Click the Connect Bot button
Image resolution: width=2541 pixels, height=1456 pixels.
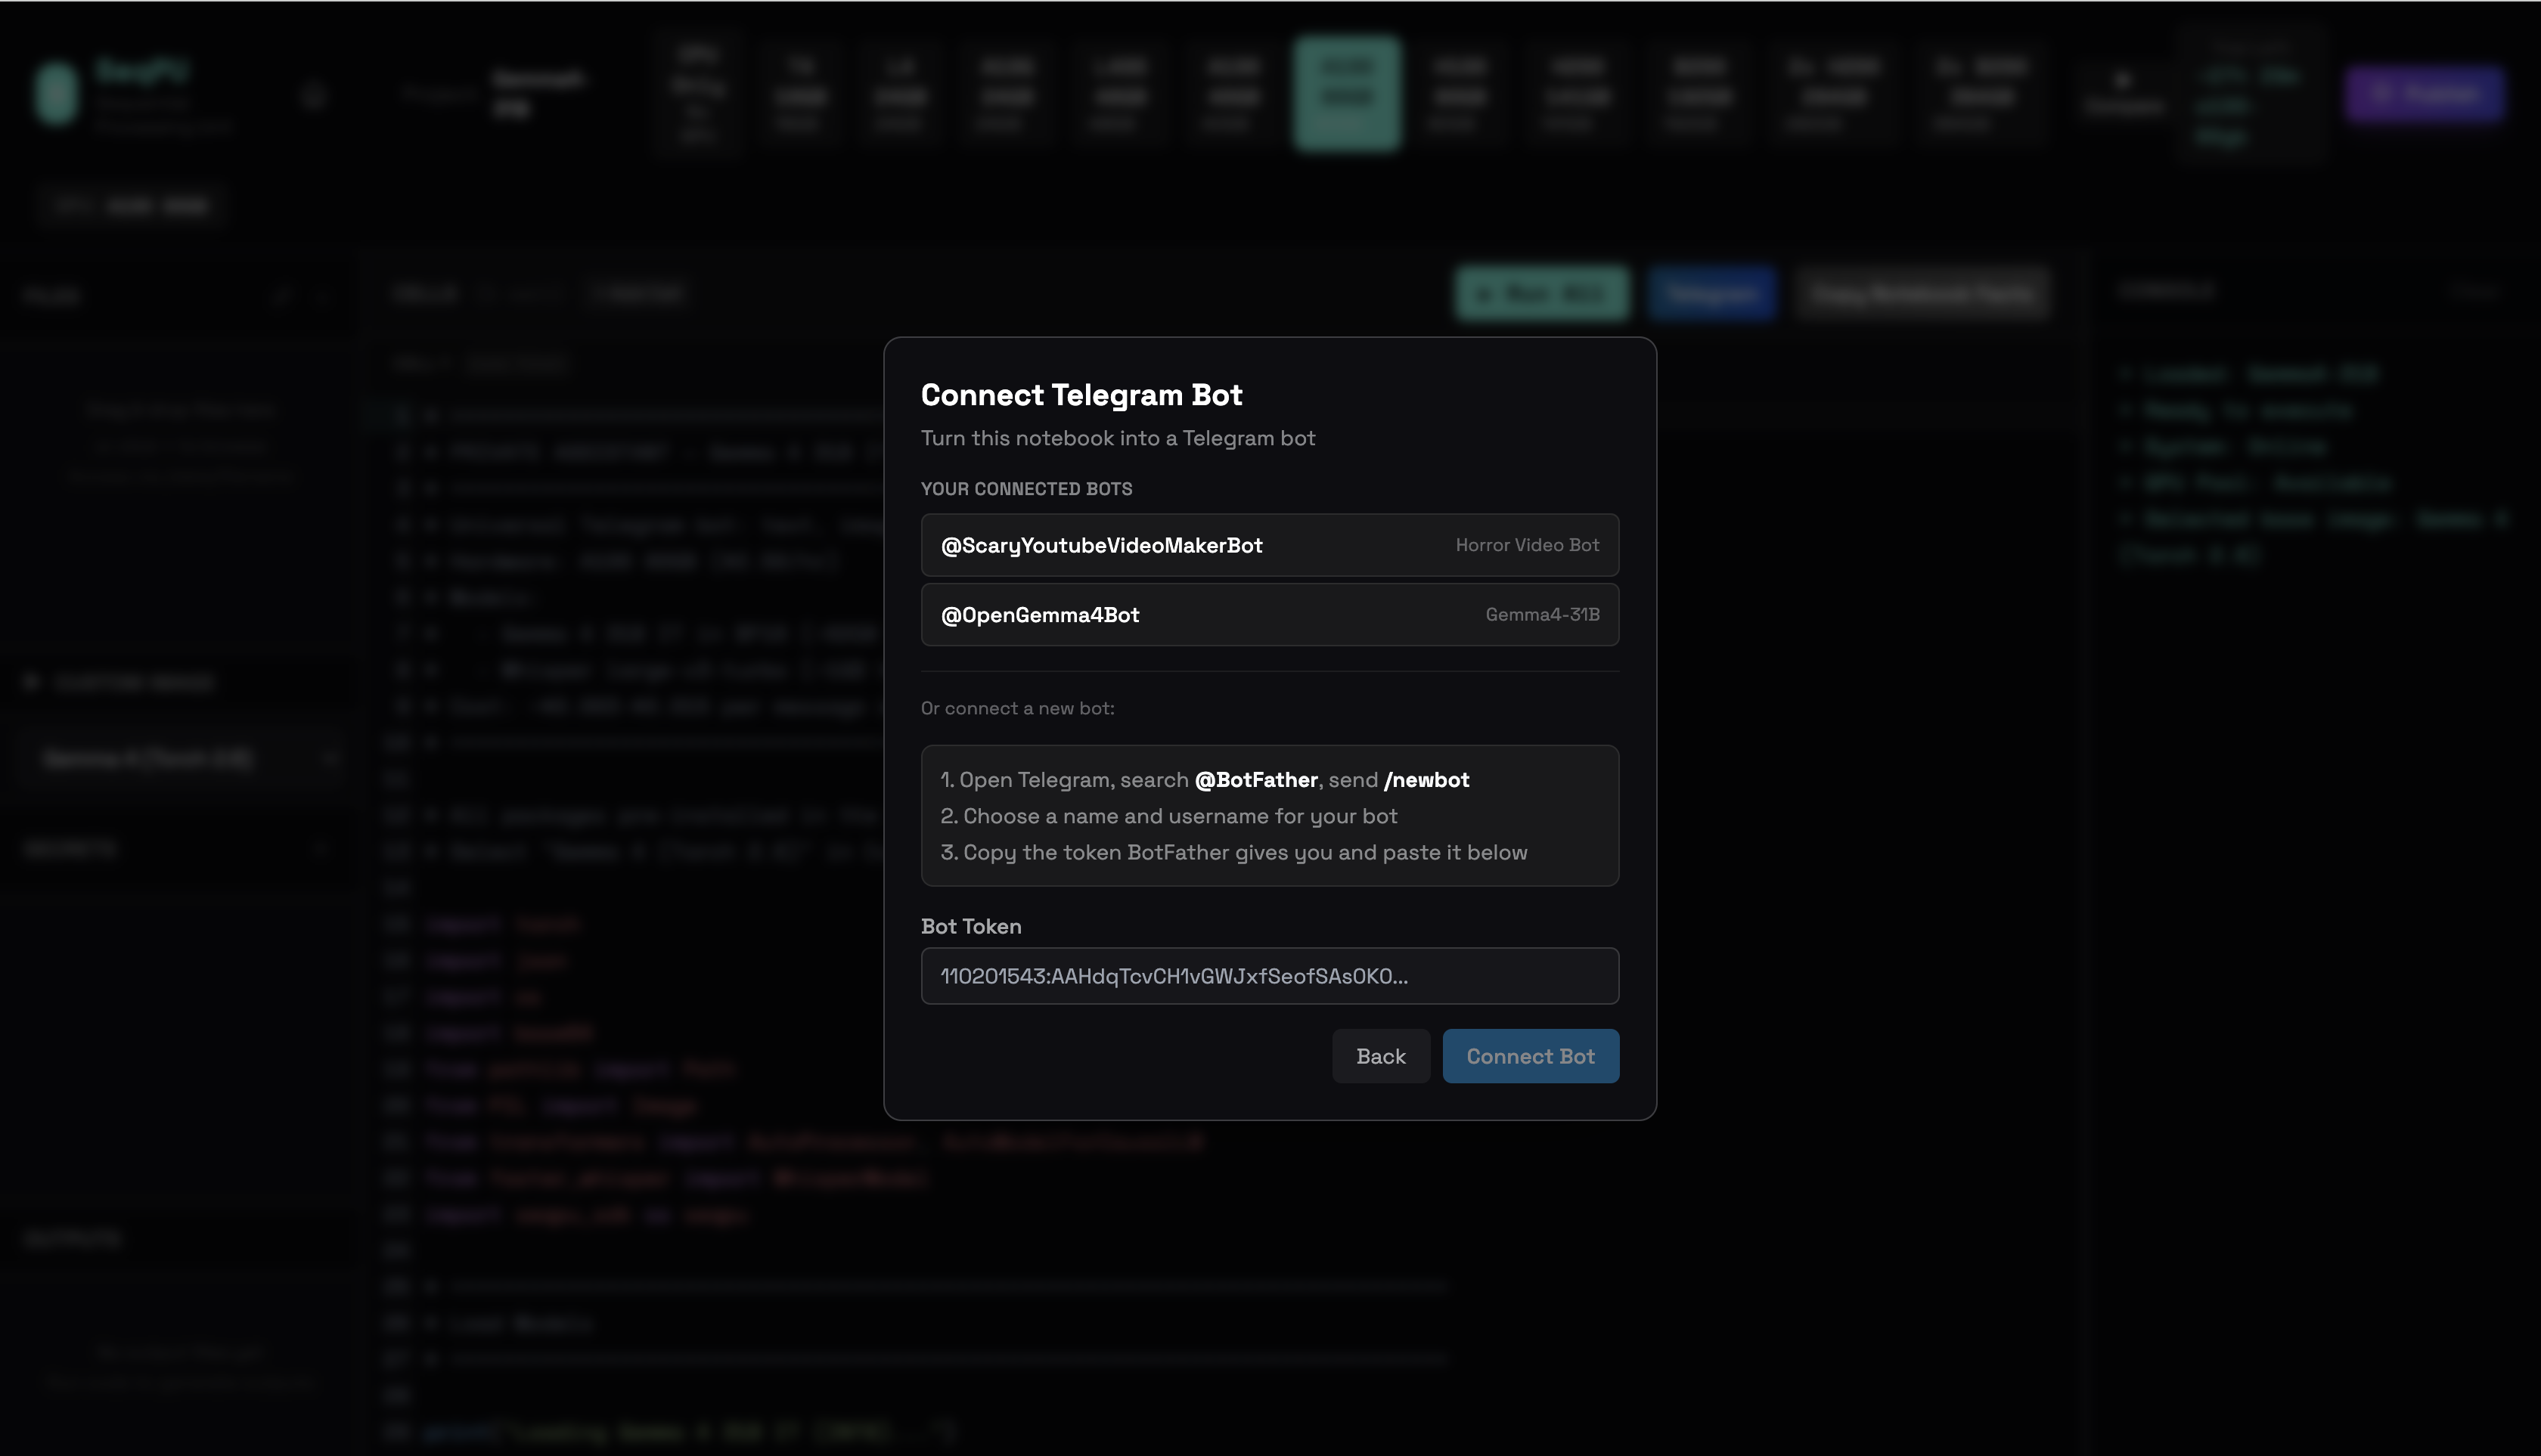click(1531, 1056)
